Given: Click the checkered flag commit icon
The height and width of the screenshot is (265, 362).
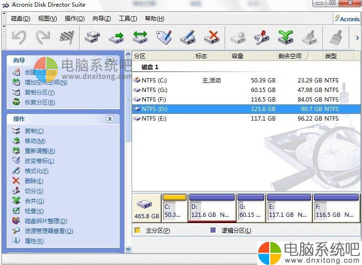Looking at the screenshot, I should pyautogui.click(x=67, y=37).
